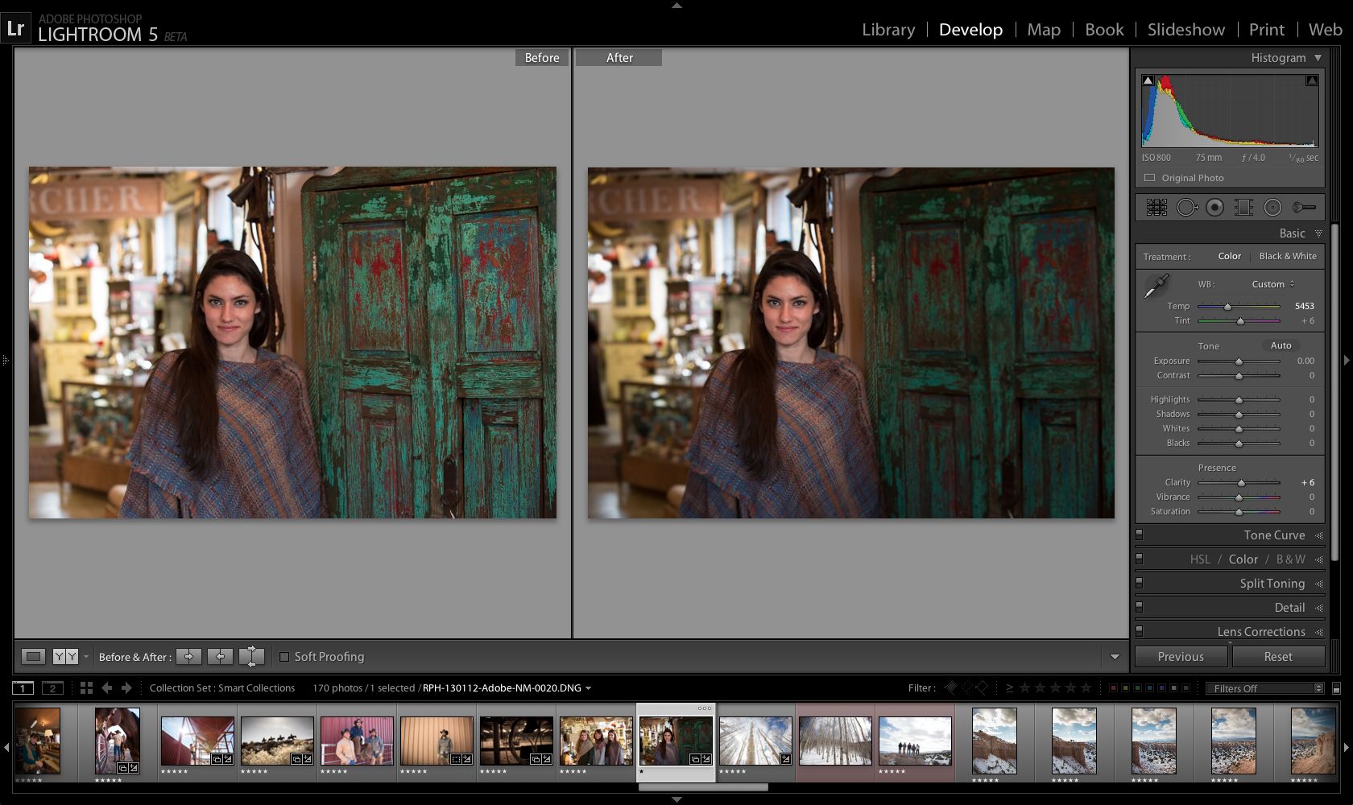Expand the Lens Corrections panel
Screen dimensions: 1353x805
pos(1260,632)
